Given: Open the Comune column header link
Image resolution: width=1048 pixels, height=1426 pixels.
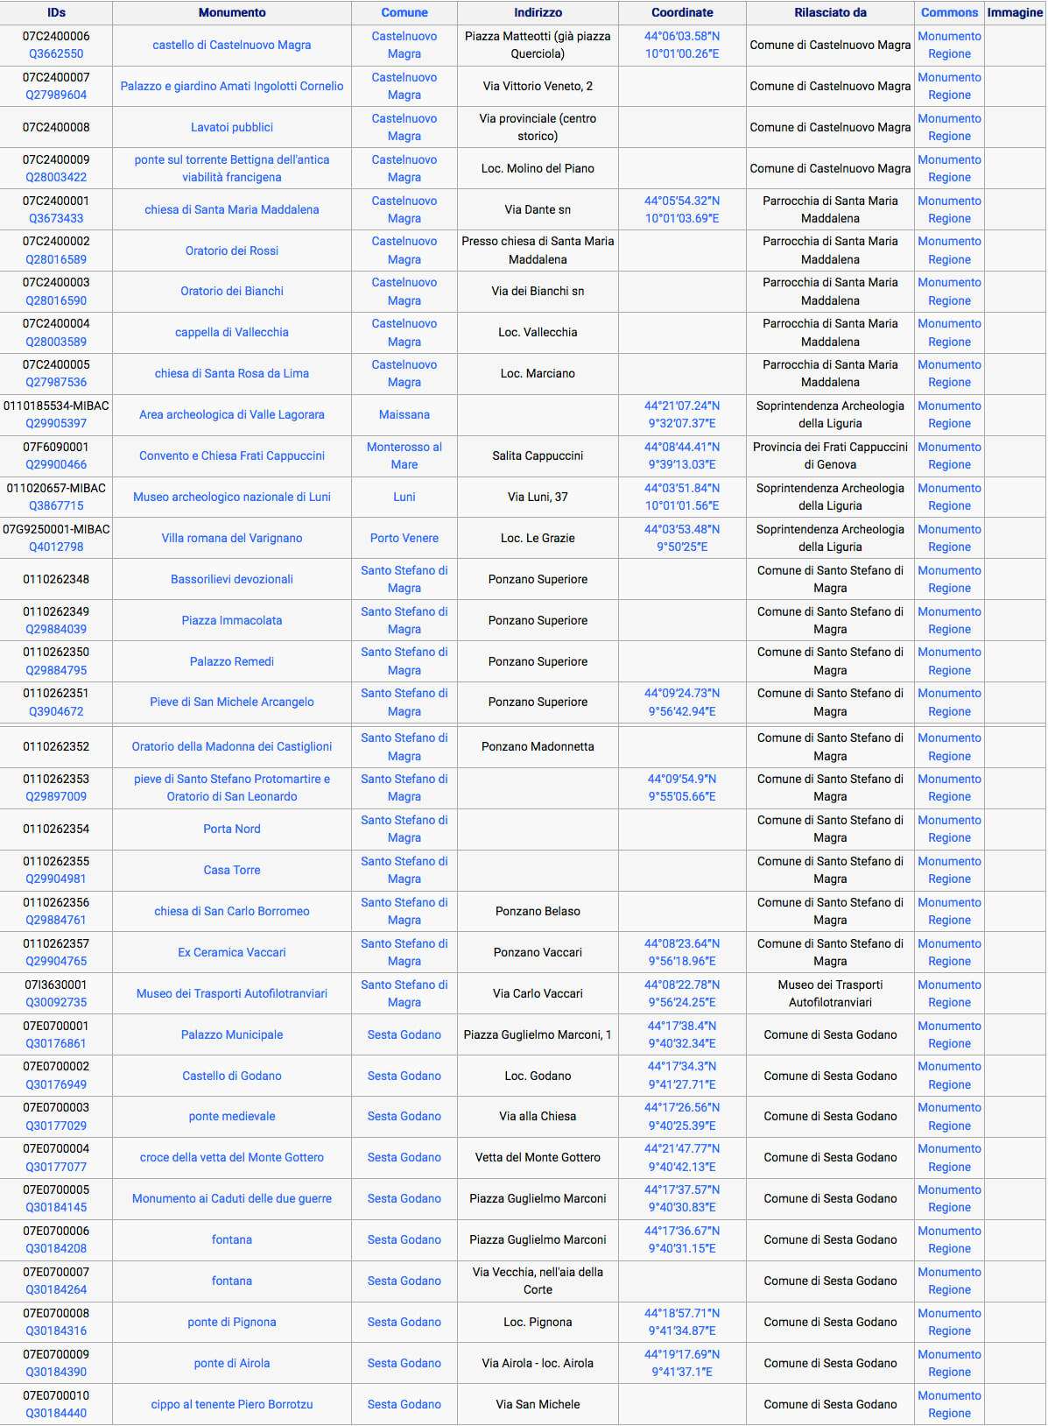Looking at the screenshot, I should pos(404,12).
